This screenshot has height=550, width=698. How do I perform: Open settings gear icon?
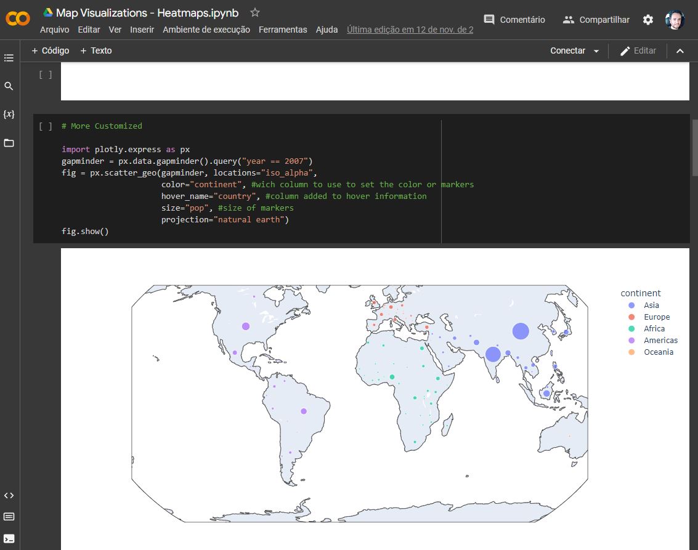648,20
